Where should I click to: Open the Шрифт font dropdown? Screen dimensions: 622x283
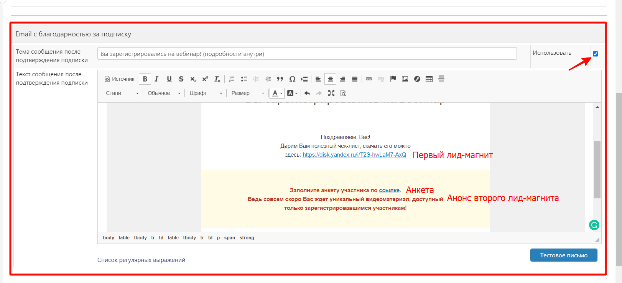[x=206, y=93]
